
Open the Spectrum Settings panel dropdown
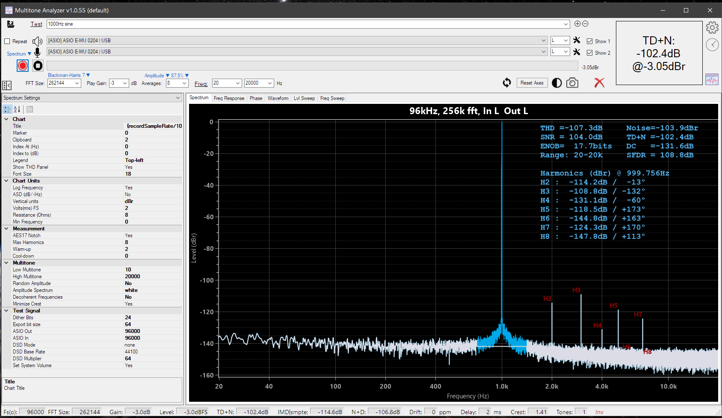coord(178,98)
